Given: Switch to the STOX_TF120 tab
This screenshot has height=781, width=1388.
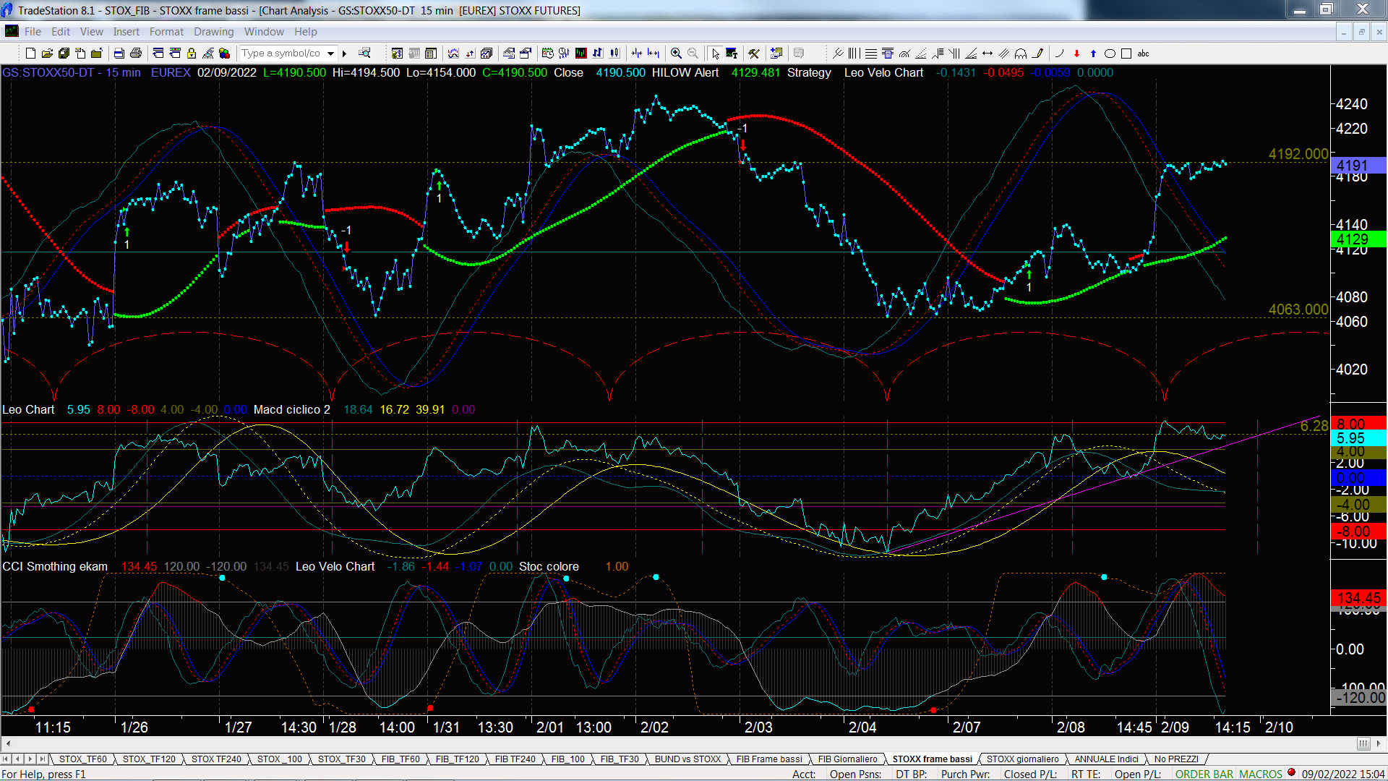Looking at the screenshot, I should 149,759.
